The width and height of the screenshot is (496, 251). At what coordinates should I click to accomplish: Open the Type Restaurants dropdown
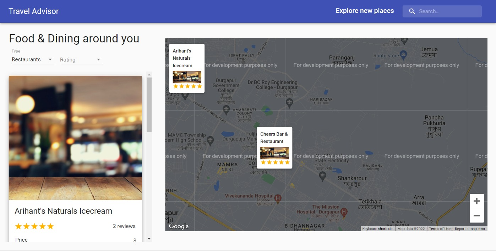tap(32, 60)
